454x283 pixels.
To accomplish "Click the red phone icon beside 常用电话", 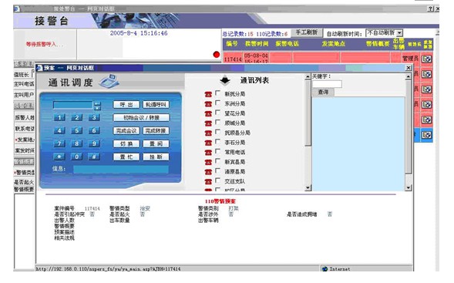I will click(208, 153).
